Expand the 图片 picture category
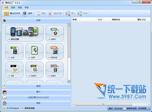The width and height of the screenshot is (152, 112). click(x=36, y=92)
